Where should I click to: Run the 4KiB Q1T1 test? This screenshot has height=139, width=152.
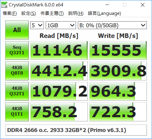17,112
